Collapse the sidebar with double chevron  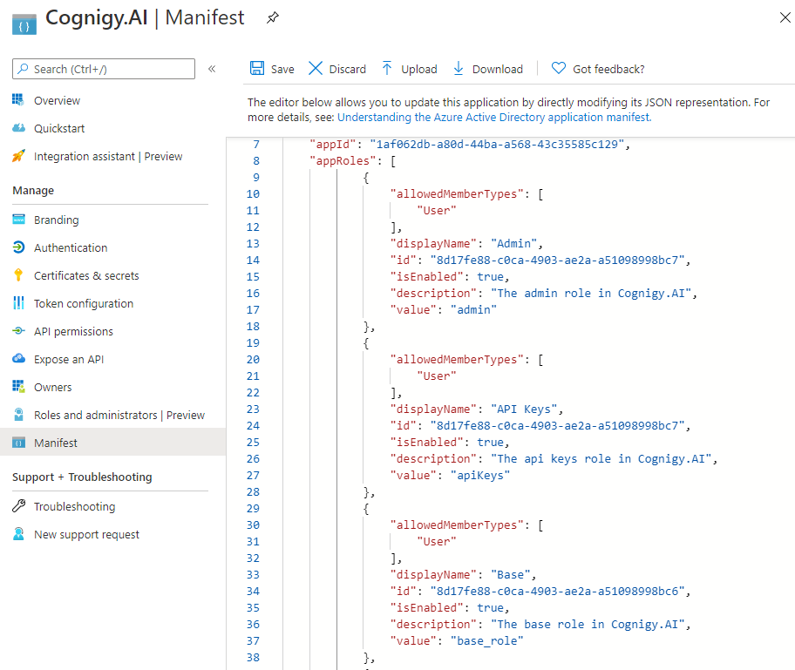[212, 69]
